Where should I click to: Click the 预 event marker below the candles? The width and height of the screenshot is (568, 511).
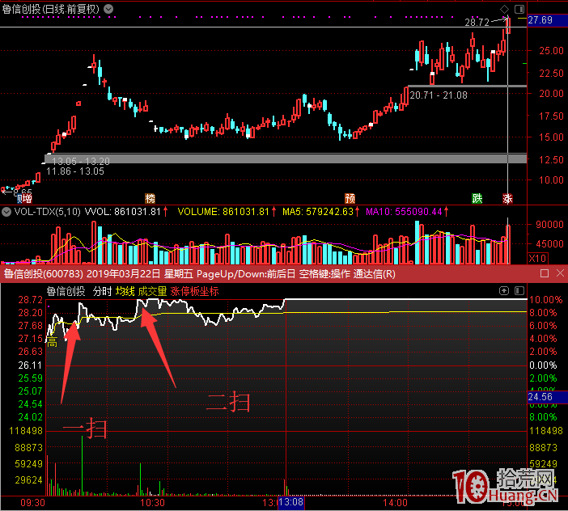pos(350,198)
